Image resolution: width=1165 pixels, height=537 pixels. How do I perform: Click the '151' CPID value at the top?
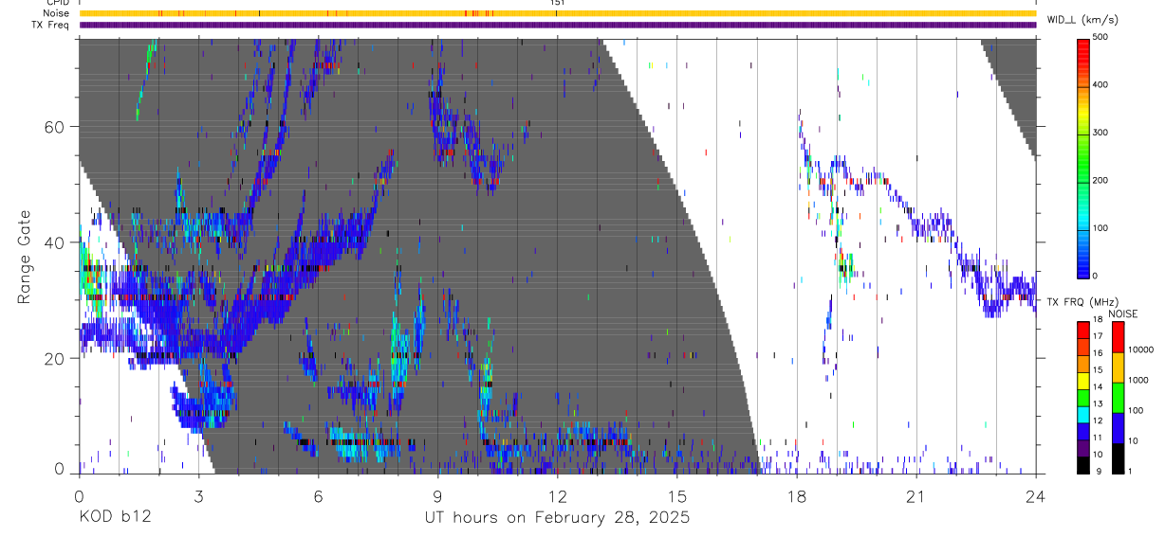click(557, 3)
